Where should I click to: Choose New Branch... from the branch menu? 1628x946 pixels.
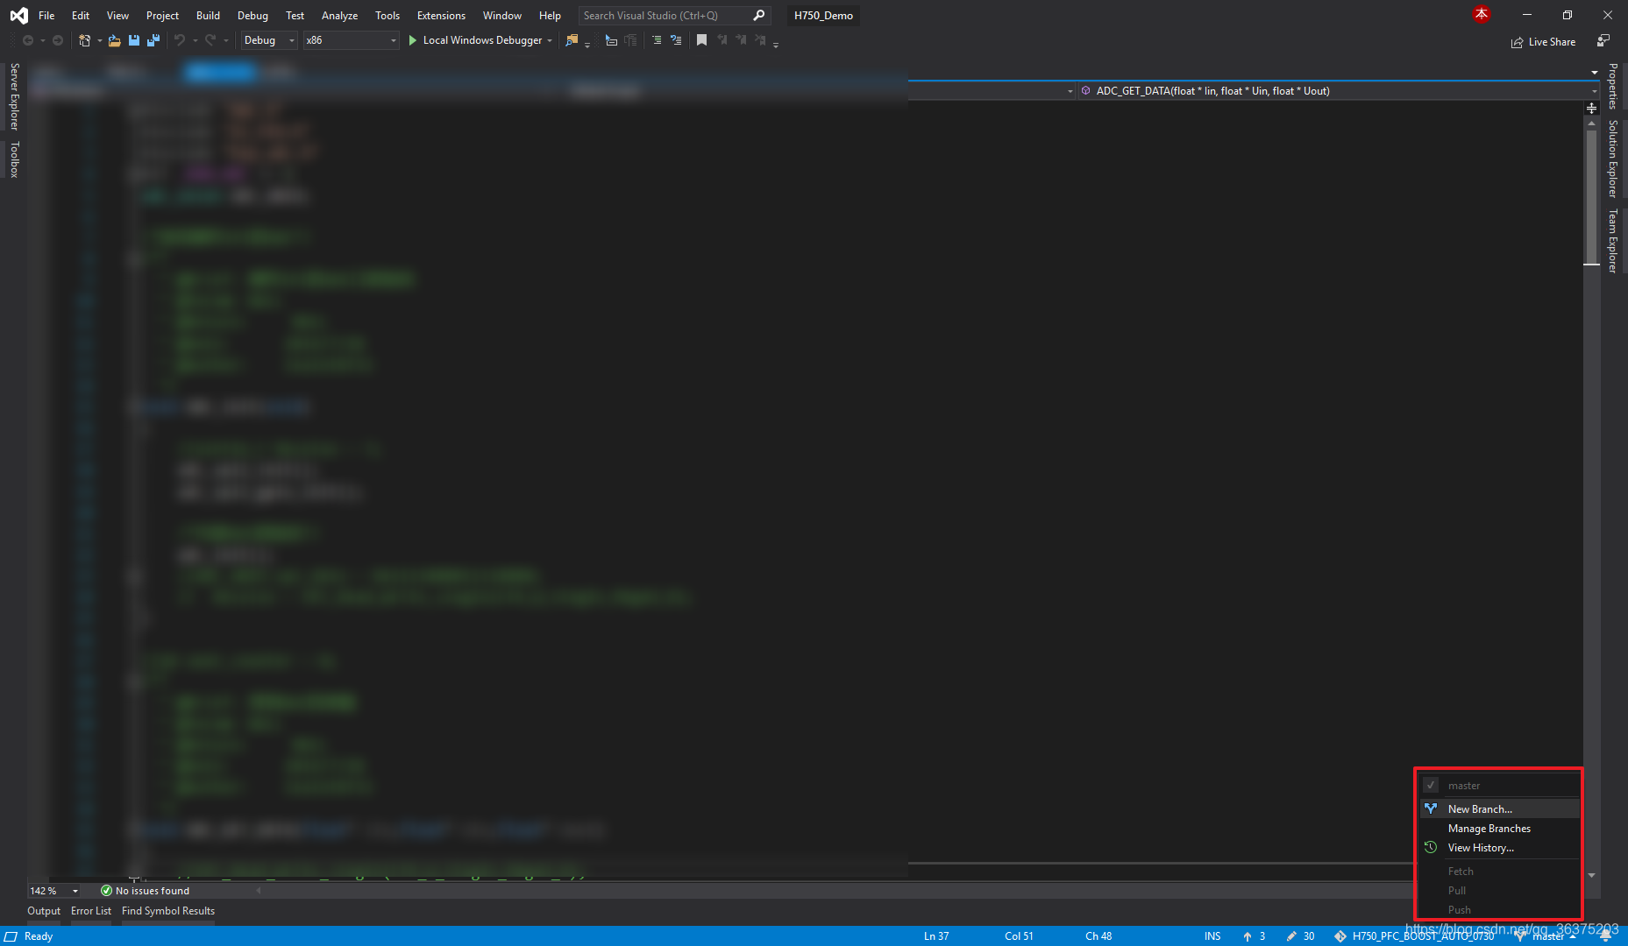pyautogui.click(x=1499, y=809)
